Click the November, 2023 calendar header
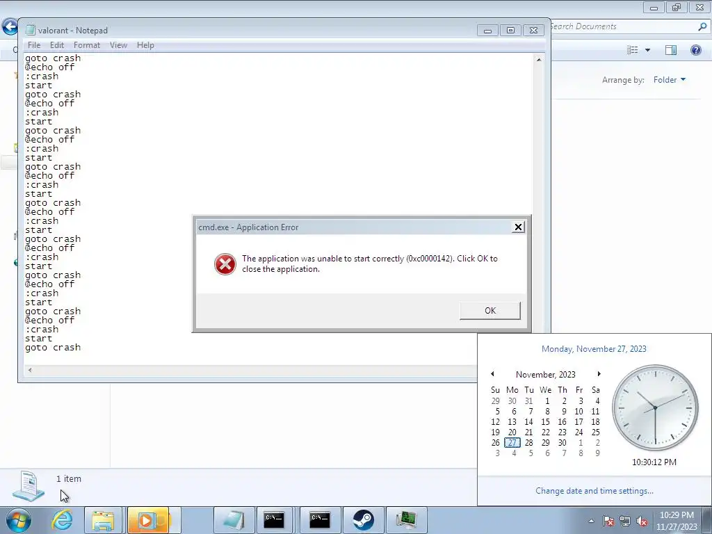This screenshot has width=712, height=534. (x=545, y=375)
